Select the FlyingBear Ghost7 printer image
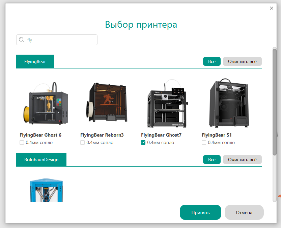Screen dimensions: 281x228 [167, 104]
